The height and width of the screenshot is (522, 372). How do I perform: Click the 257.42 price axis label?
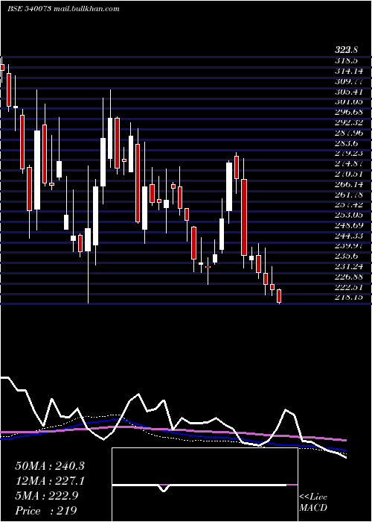349,204
